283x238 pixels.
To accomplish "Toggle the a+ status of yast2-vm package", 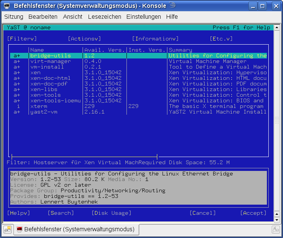I will click(17, 112).
